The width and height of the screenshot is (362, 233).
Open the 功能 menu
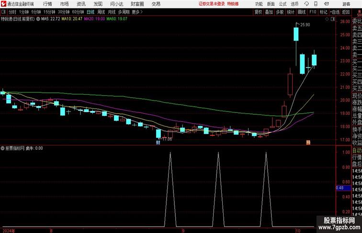click(259, 4)
